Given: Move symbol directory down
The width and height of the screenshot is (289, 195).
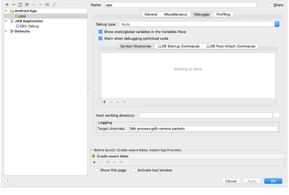Looking at the screenshot, I should (x=124, y=102).
